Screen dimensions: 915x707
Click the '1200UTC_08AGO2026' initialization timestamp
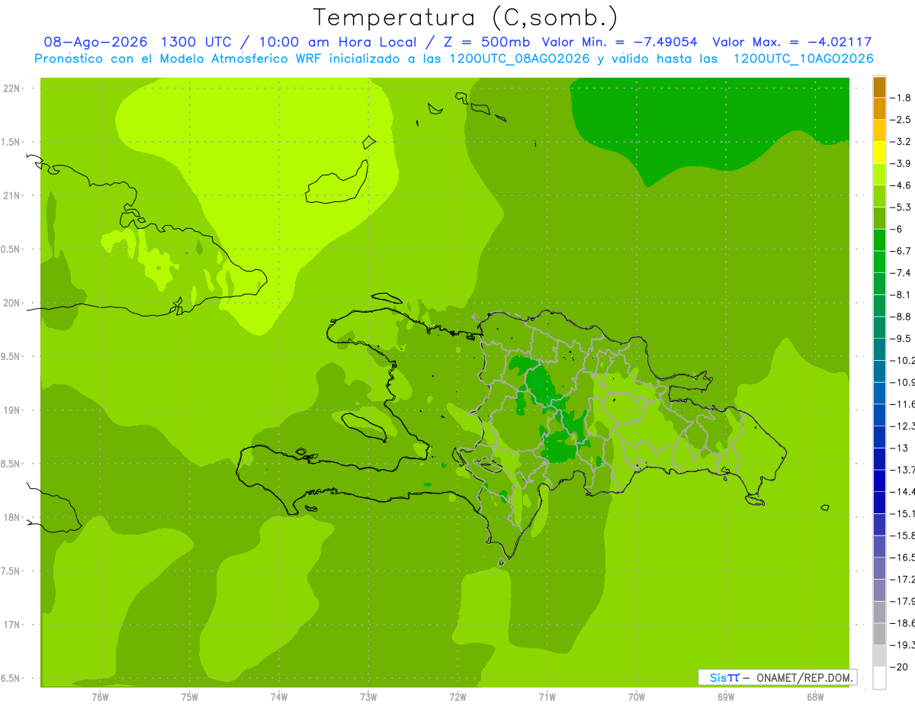518,59
